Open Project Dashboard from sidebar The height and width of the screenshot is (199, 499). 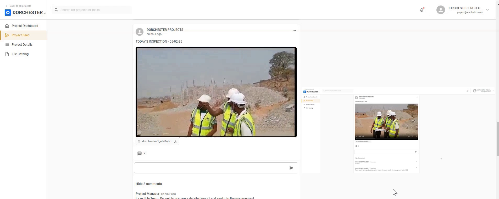coord(25,26)
